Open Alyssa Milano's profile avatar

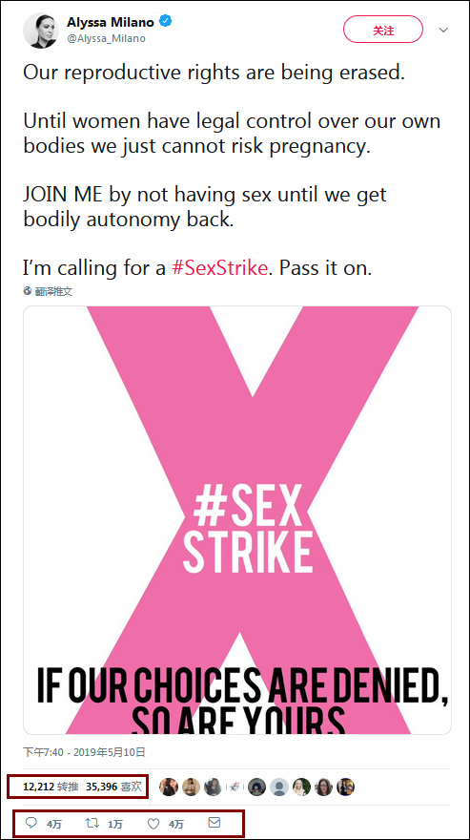(41, 30)
